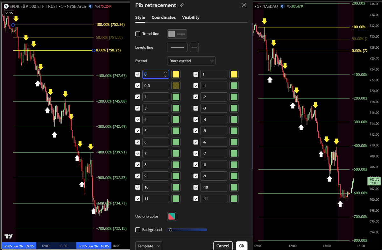Viewport: 382px width, 250px height.
Task: Toggle the -6 level checkbox
Action: click(x=196, y=142)
